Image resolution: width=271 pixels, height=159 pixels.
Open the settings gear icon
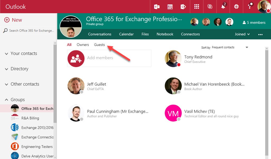pyautogui.click(x=236, y=7)
